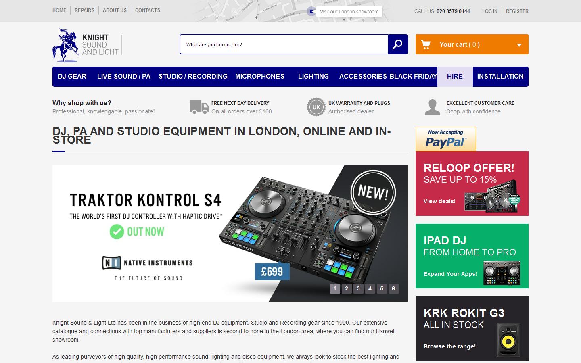Click Expand Your Apps! in iPad DJ promo

450,274
